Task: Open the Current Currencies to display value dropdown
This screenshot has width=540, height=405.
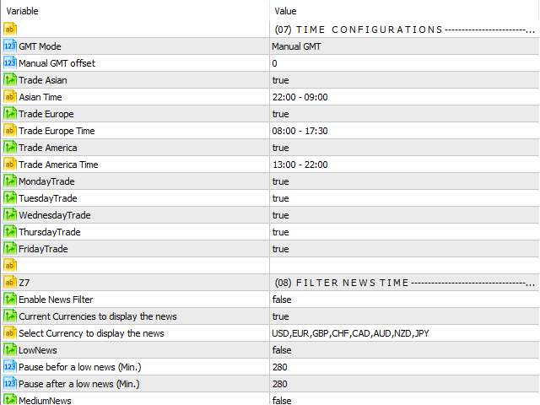Action: point(404,316)
